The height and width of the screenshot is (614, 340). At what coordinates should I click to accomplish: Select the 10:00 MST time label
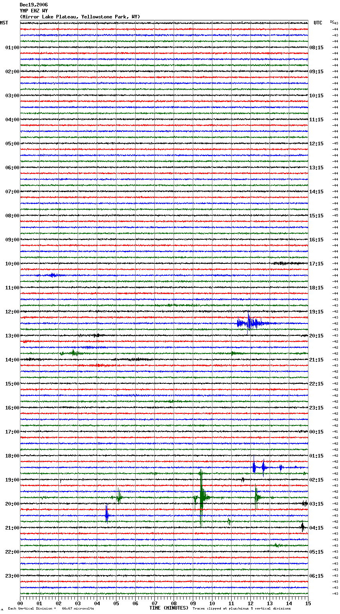pos(12,264)
